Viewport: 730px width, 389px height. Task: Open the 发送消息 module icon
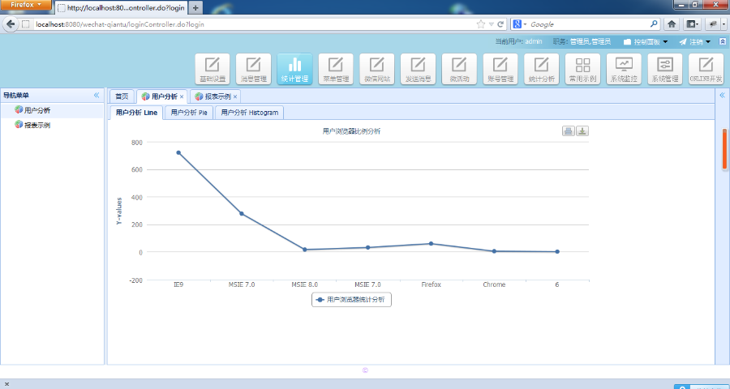tap(418, 69)
